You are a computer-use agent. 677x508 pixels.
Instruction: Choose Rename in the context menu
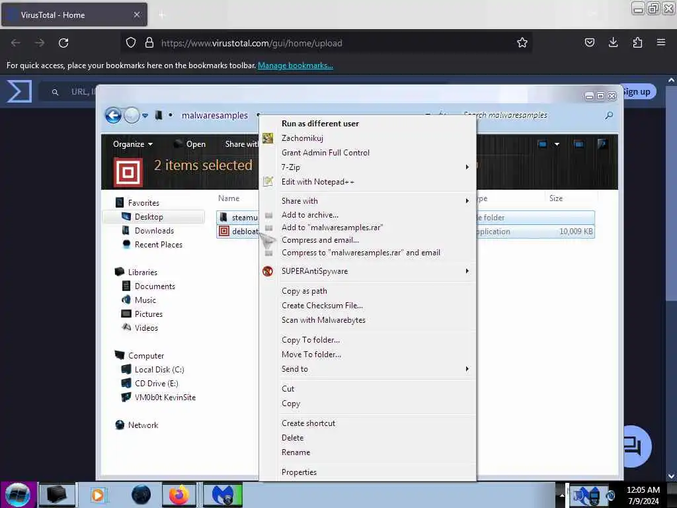point(296,452)
